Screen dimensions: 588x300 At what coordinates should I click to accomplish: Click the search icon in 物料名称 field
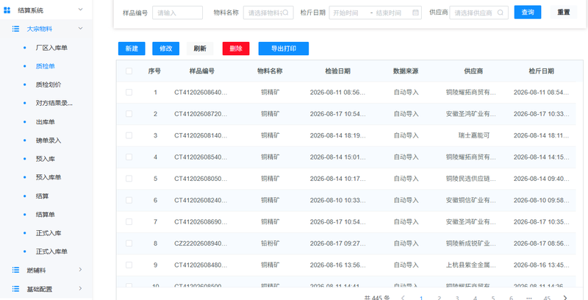(x=285, y=12)
